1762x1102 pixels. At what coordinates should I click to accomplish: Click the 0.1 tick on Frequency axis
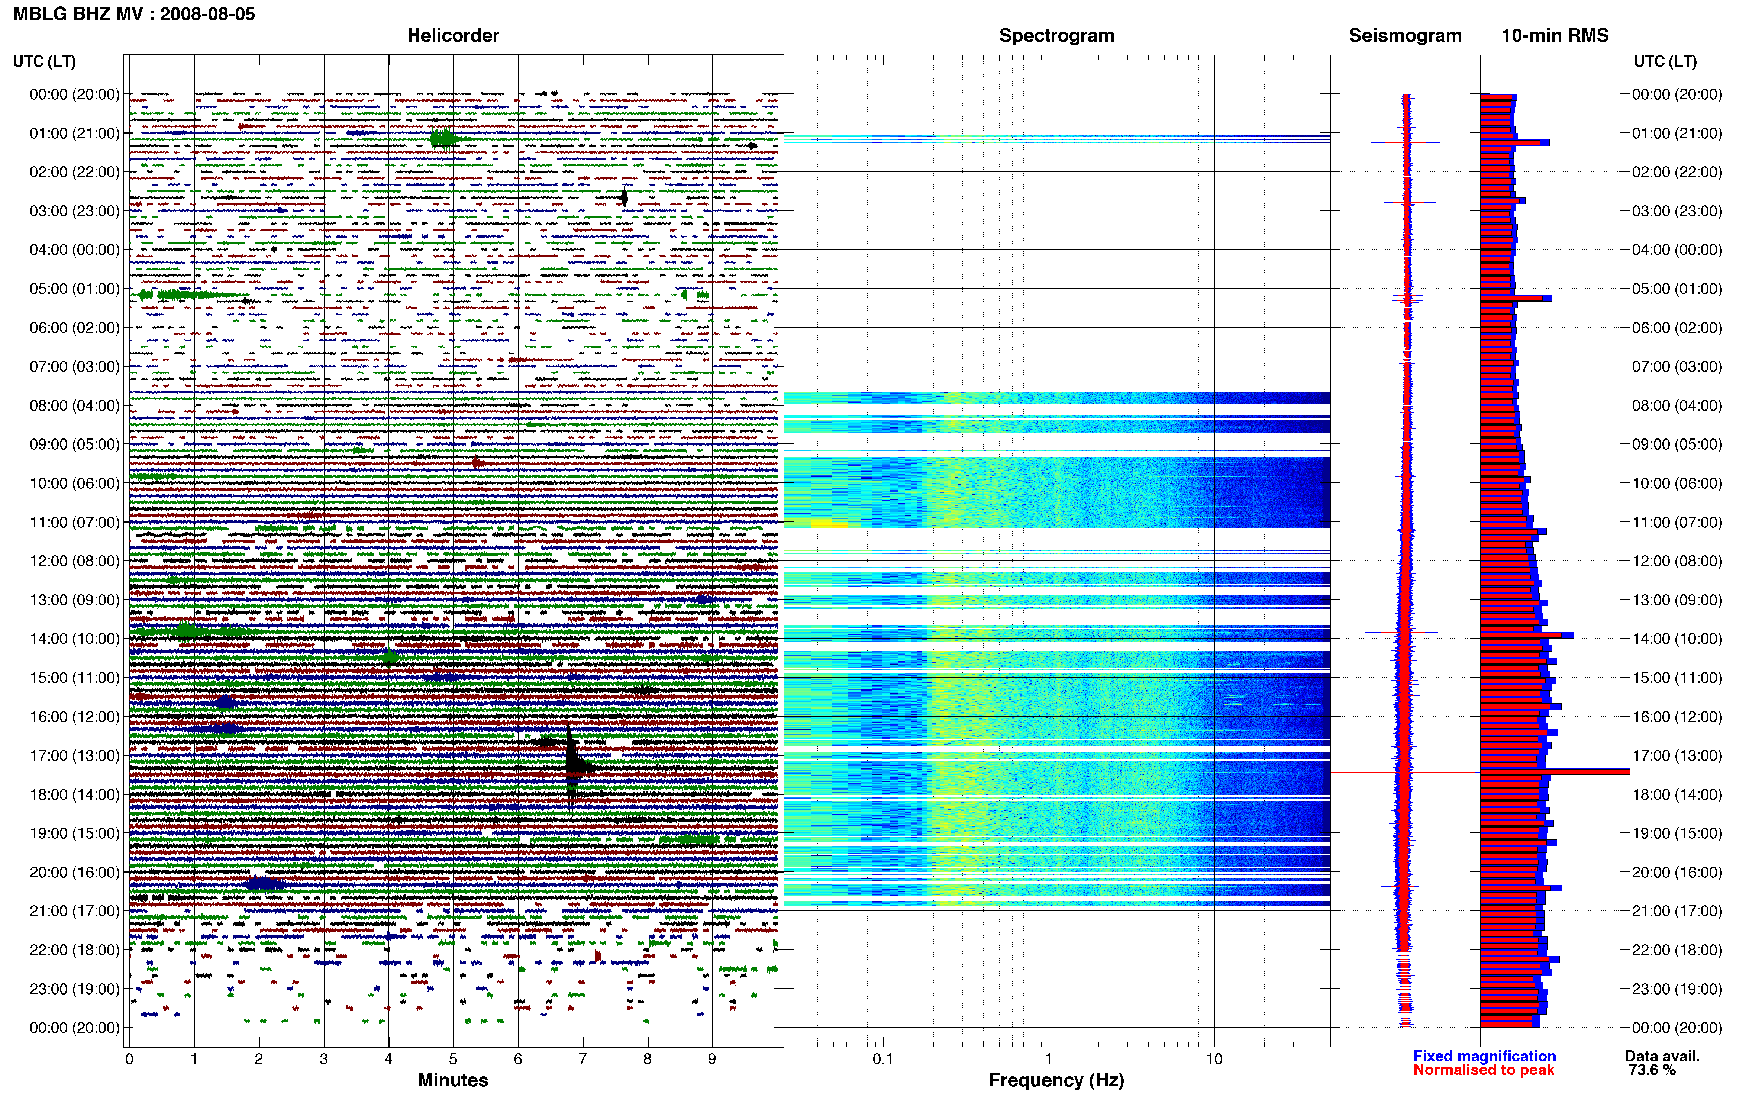click(883, 1059)
